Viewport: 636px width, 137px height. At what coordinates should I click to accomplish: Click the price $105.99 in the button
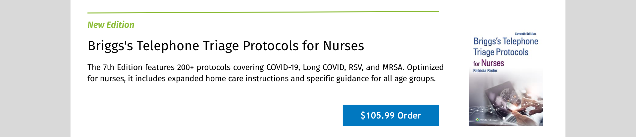(x=378, y=116)
